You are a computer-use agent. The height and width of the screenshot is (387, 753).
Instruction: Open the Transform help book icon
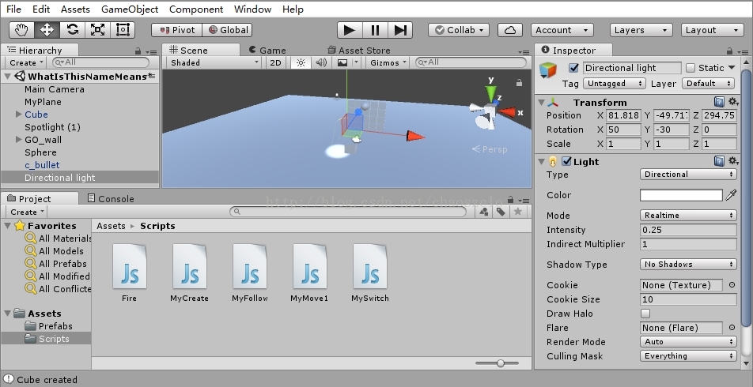718,102
